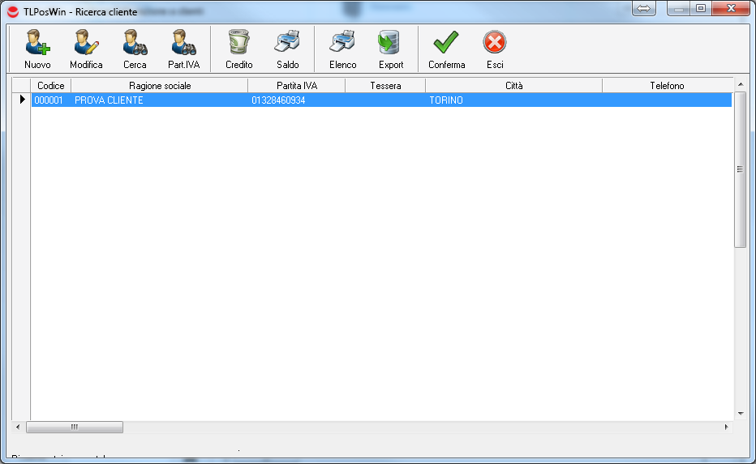
Task: Click the Nuovo new customer icon
Action: coord(37,42)
